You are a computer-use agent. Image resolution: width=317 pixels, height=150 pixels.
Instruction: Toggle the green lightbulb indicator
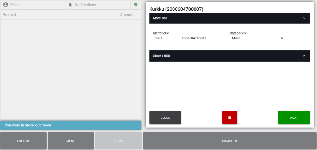[136, 5]
